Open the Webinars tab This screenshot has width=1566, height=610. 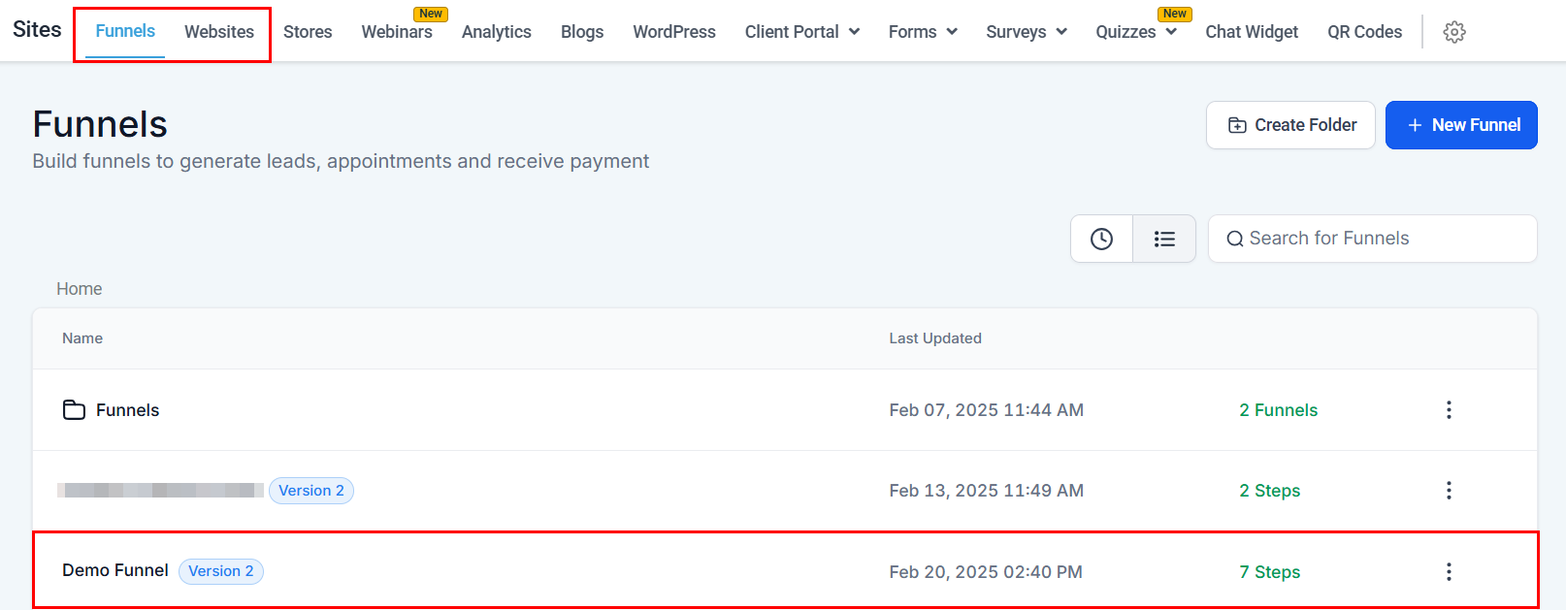(x=397, y=32)
